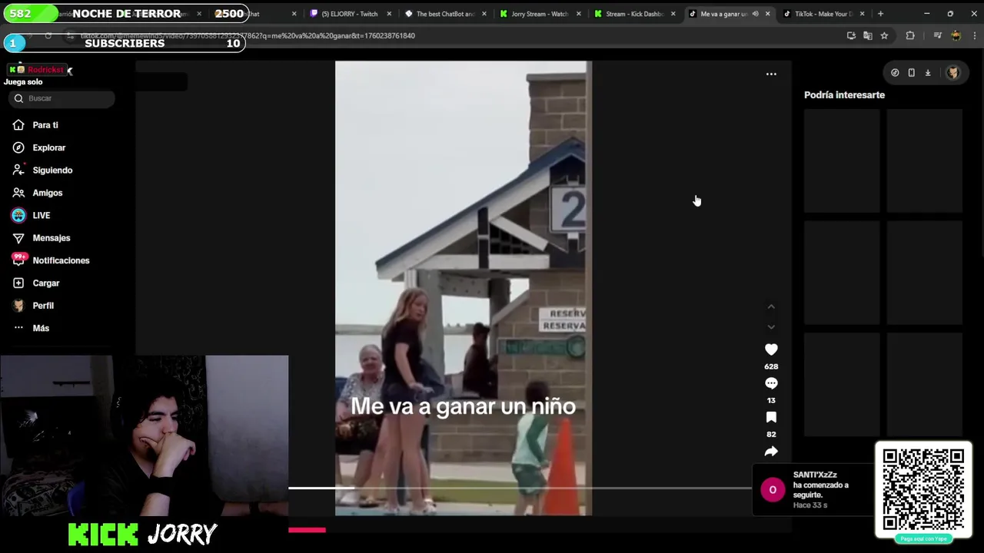984x553 pixels.
Task: Click the browser address bar URL
Action: (248, 36)
